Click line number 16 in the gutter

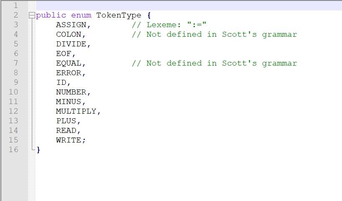click(13, 150)
